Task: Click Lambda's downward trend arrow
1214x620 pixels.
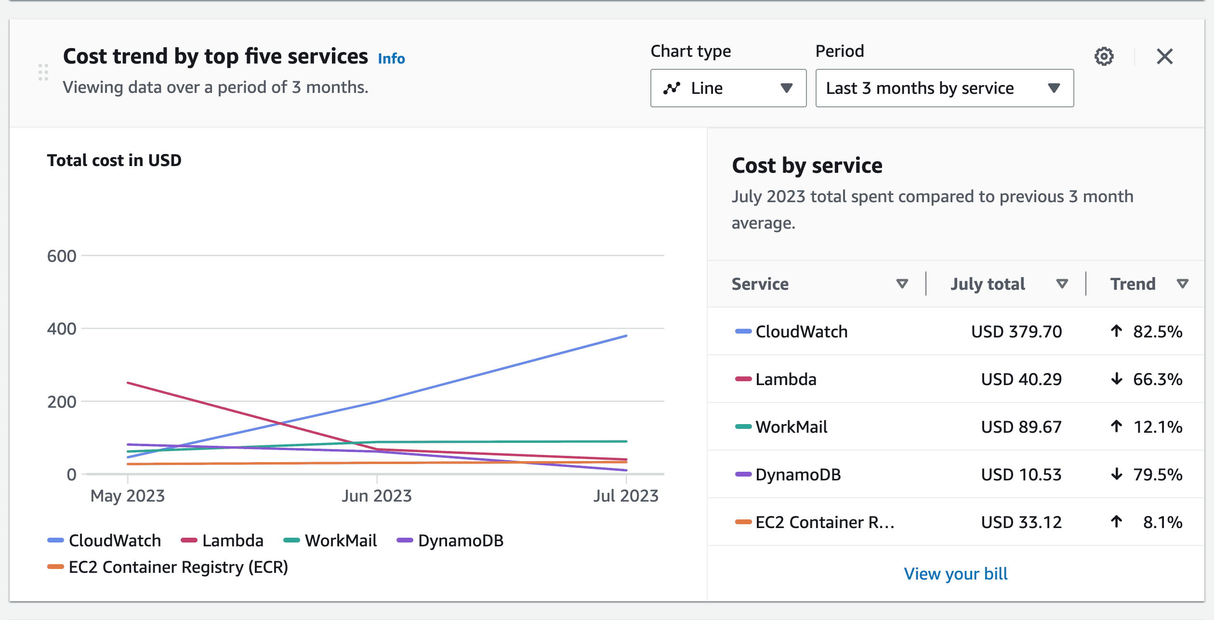Action: coord(1116,379)
